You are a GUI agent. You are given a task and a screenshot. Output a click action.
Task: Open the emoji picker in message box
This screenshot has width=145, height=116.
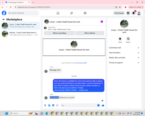(x=98, y=105)
